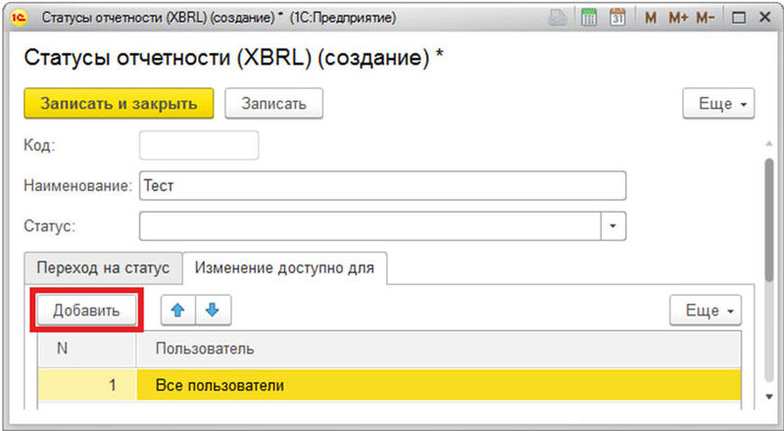Click the M- memory subtract button
784x431 pixels.
pos(706,18)
